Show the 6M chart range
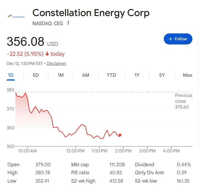 86,75
